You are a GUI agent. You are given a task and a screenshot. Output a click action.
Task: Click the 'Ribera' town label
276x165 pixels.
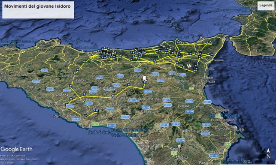tap(32, 87)
